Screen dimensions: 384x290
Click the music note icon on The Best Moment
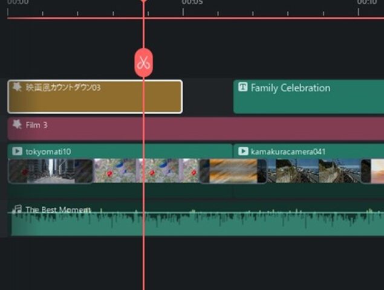pos(18,210)
